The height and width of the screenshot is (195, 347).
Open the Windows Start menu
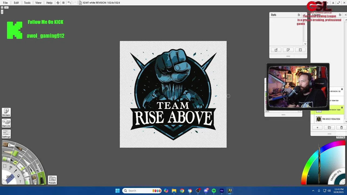point(117,191)
